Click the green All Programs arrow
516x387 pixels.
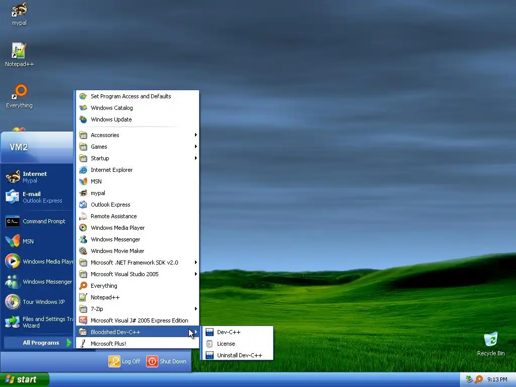point(69,343)
